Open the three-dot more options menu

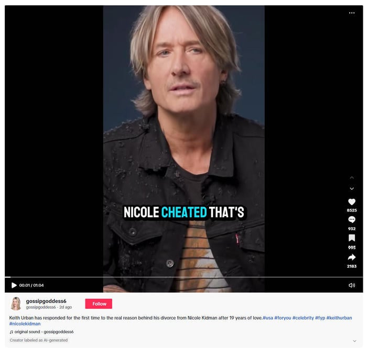point(352,13)
